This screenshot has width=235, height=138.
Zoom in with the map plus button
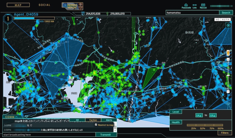[x=228, y=59]
